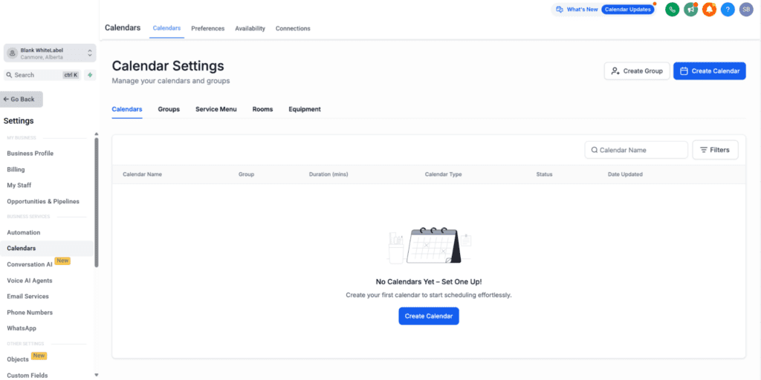
Task: Open the Calendar Updates badge
Action: pyautogui.click(x=627, y=9)
